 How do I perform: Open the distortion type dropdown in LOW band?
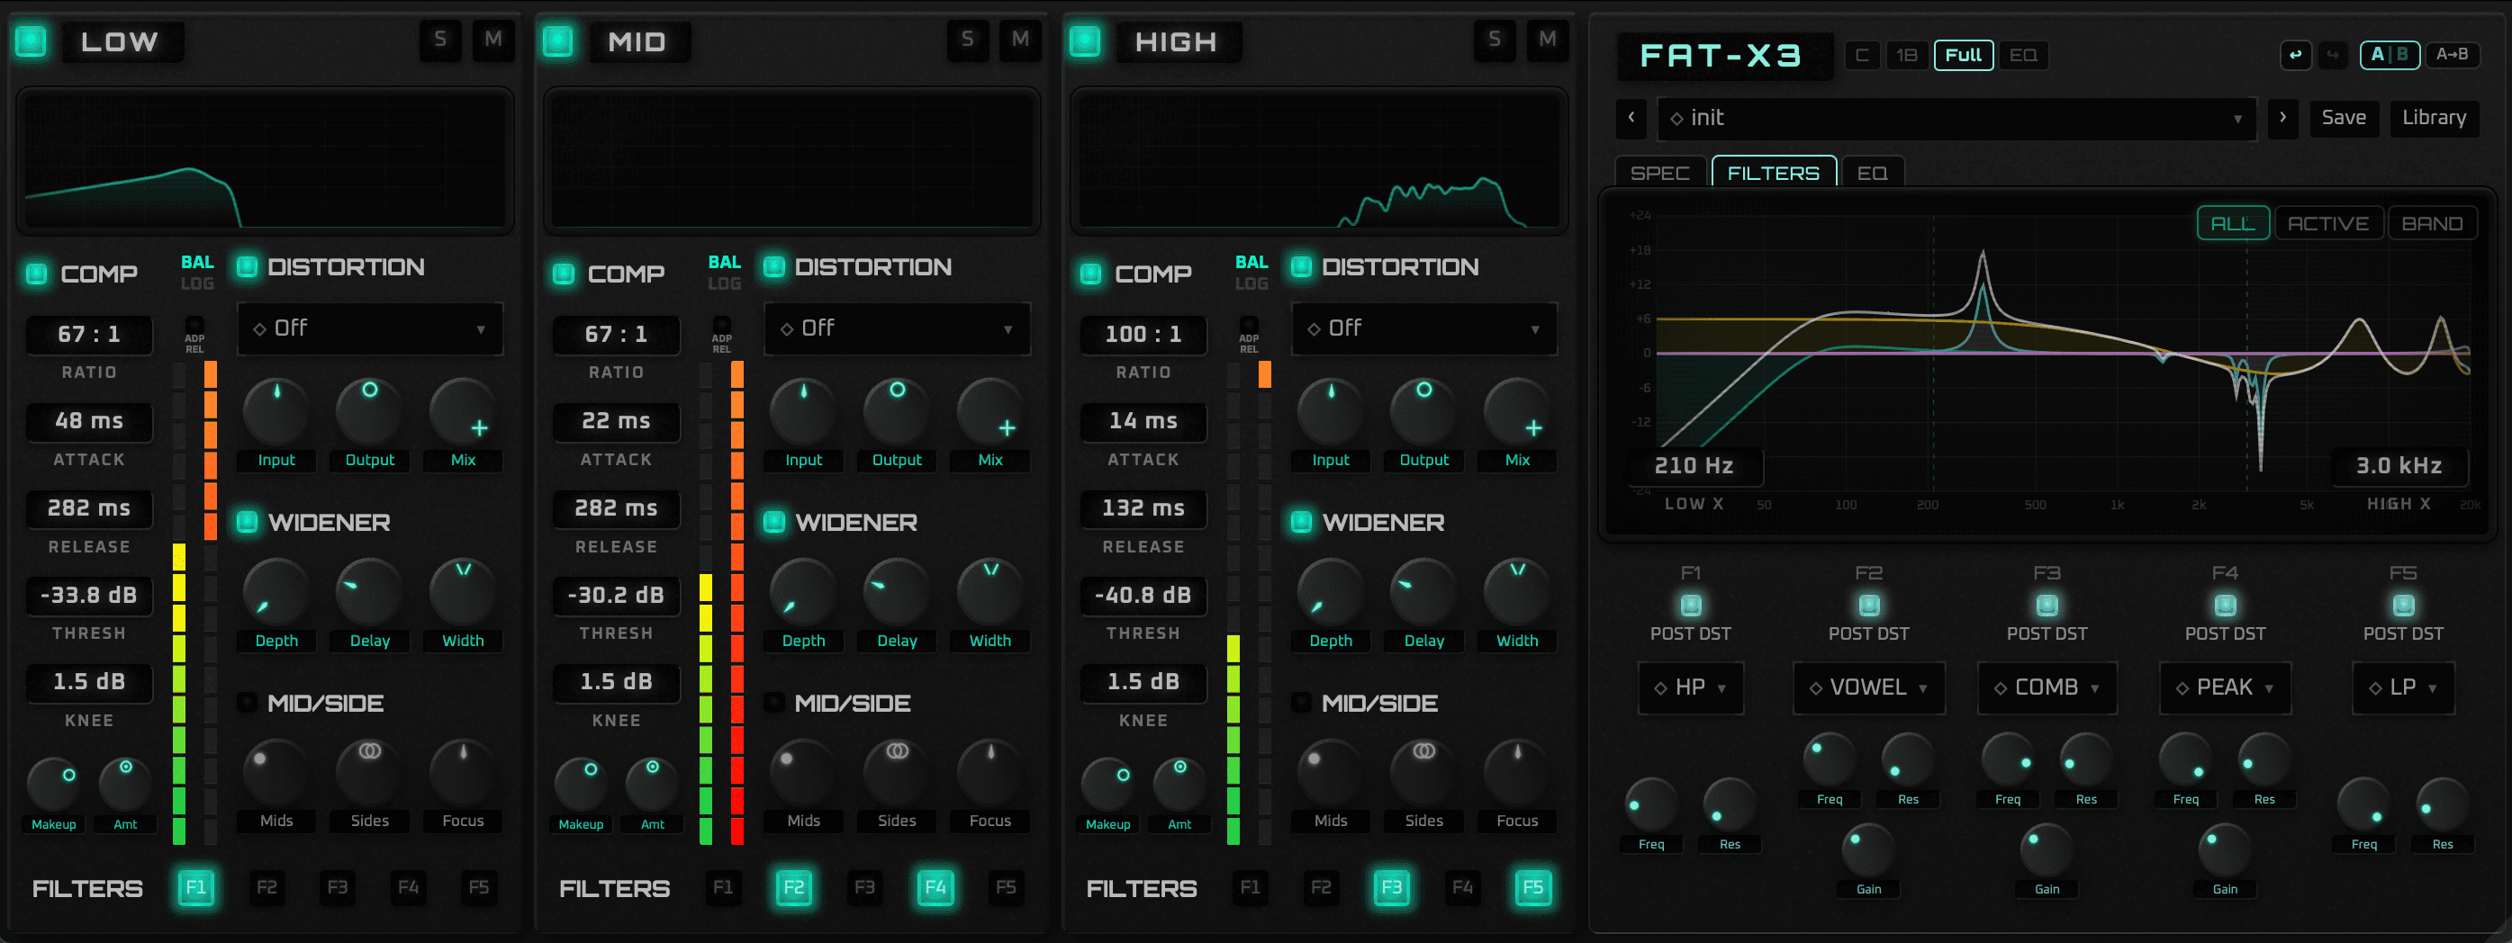pyautogui.click(x=369, y=328)
